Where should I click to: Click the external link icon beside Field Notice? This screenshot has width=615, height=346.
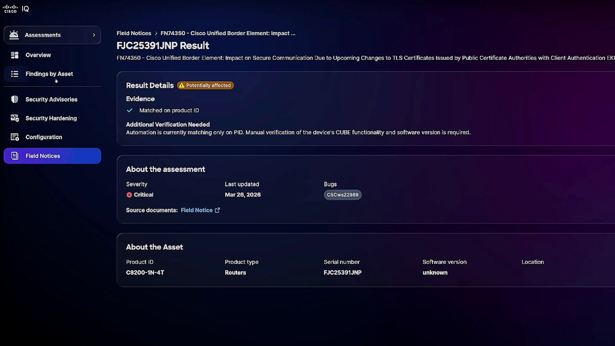click(x=217, y=210)
